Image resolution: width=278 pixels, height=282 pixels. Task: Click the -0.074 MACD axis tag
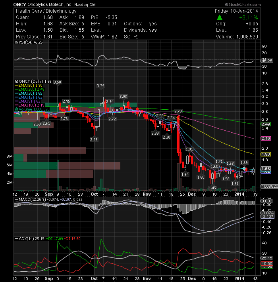[267, 213]
